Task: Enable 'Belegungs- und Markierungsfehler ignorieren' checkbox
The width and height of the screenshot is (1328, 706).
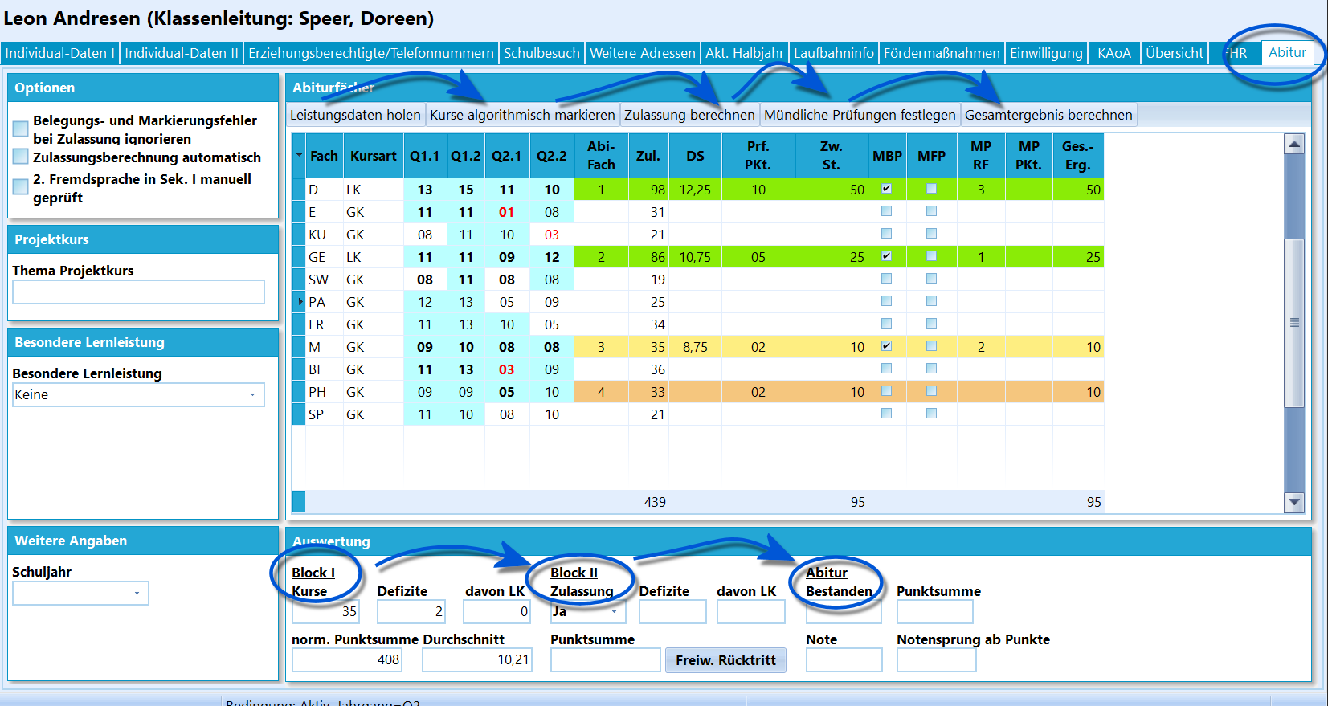Action: (21, 129)
